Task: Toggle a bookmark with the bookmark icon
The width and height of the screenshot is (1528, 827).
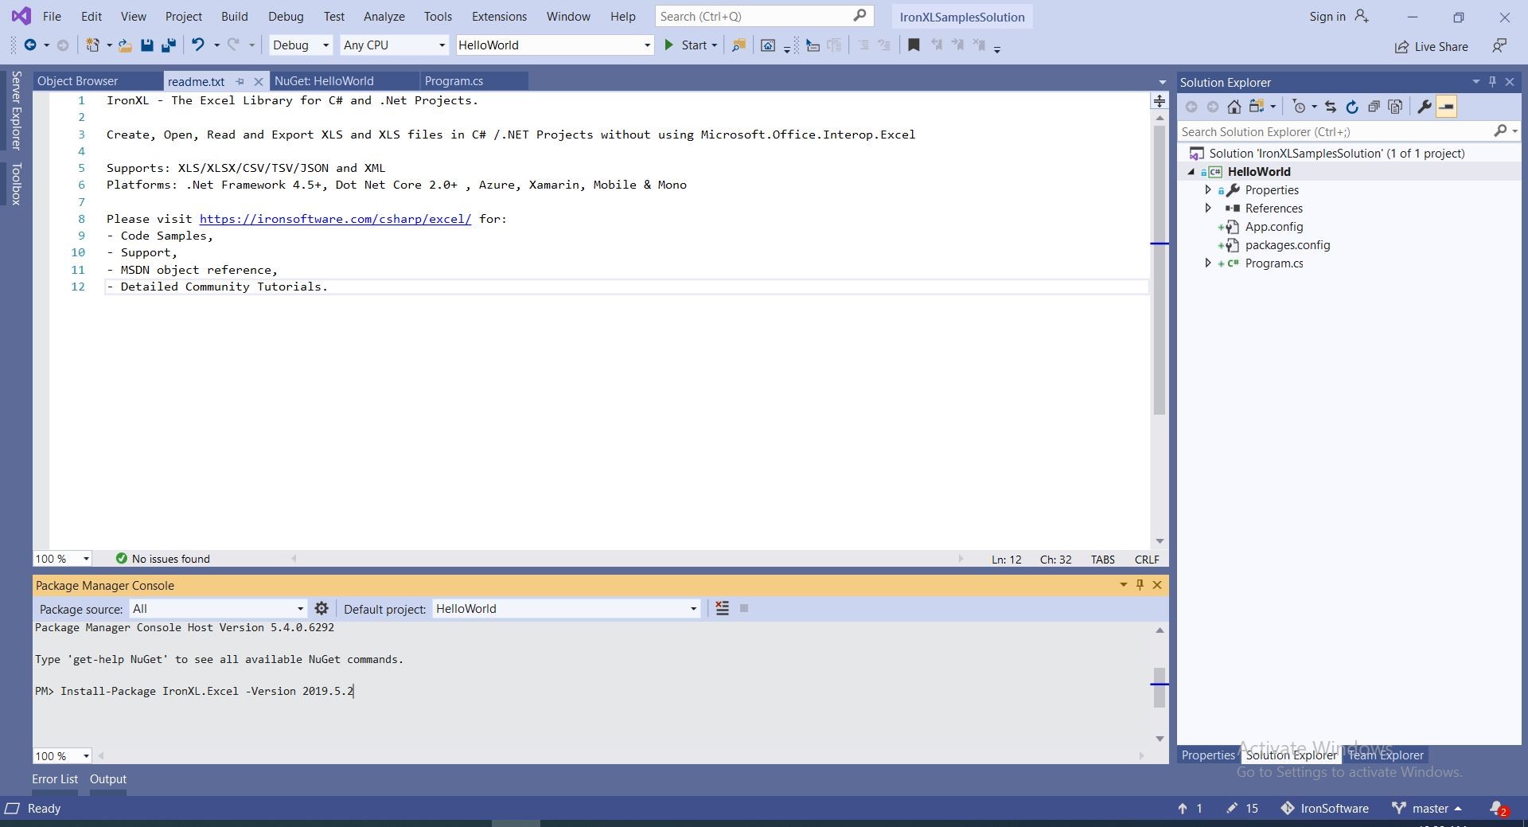Action: pyautogui.click(x=914, y=45)
